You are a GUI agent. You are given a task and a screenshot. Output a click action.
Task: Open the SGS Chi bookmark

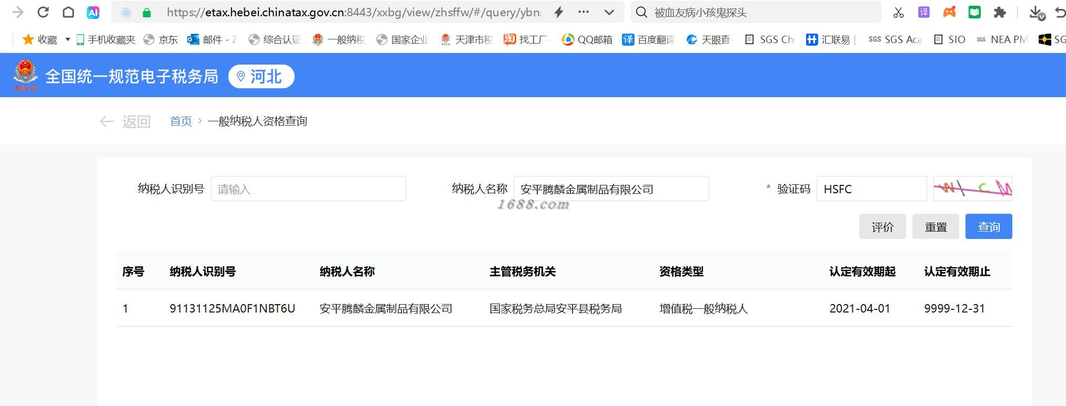click(770, 39)
